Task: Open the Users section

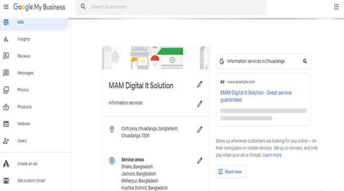Action: pos(22,141)
